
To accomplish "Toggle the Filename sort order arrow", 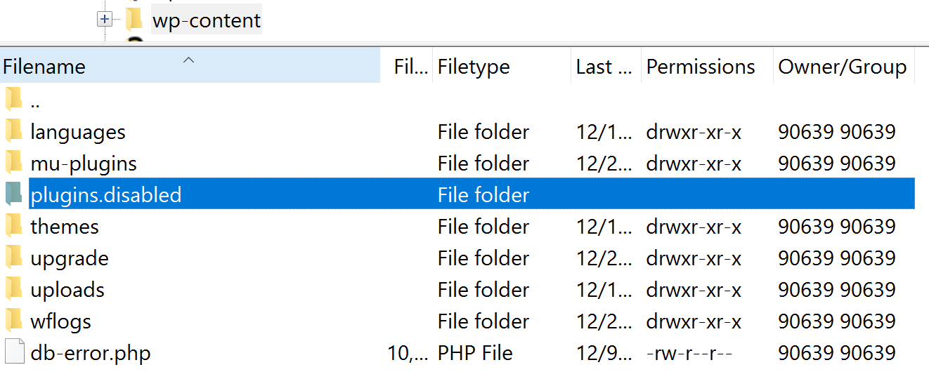I will (x=188, y=61).
